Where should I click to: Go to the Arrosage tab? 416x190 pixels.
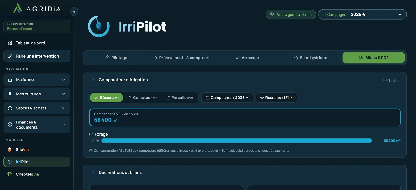click(247, 58)
